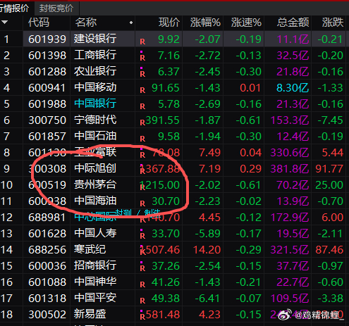Select the 行情报价 tab
Screen dimensions: 349x326
point(15,8)
